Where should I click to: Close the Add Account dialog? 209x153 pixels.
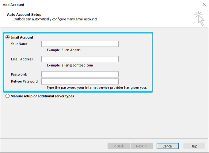(204, 5)
